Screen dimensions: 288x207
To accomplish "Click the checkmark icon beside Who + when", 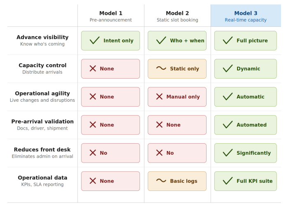I will click(x=161, y=40).
